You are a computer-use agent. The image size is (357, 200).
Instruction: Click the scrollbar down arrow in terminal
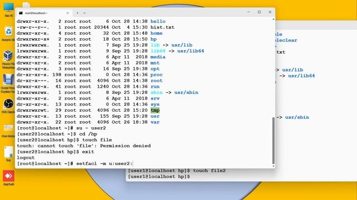[x=273, y=166]
